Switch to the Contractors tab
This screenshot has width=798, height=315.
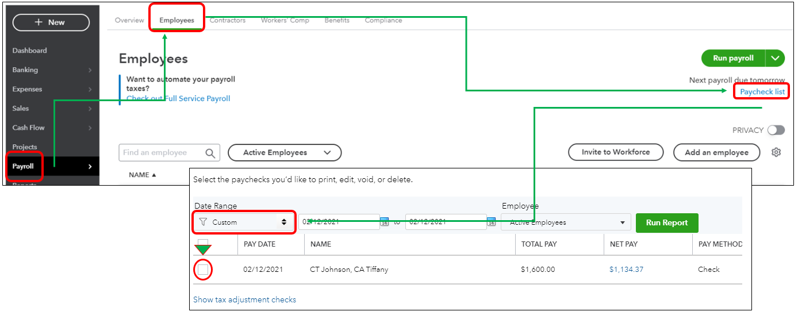(x=227, y=20)
